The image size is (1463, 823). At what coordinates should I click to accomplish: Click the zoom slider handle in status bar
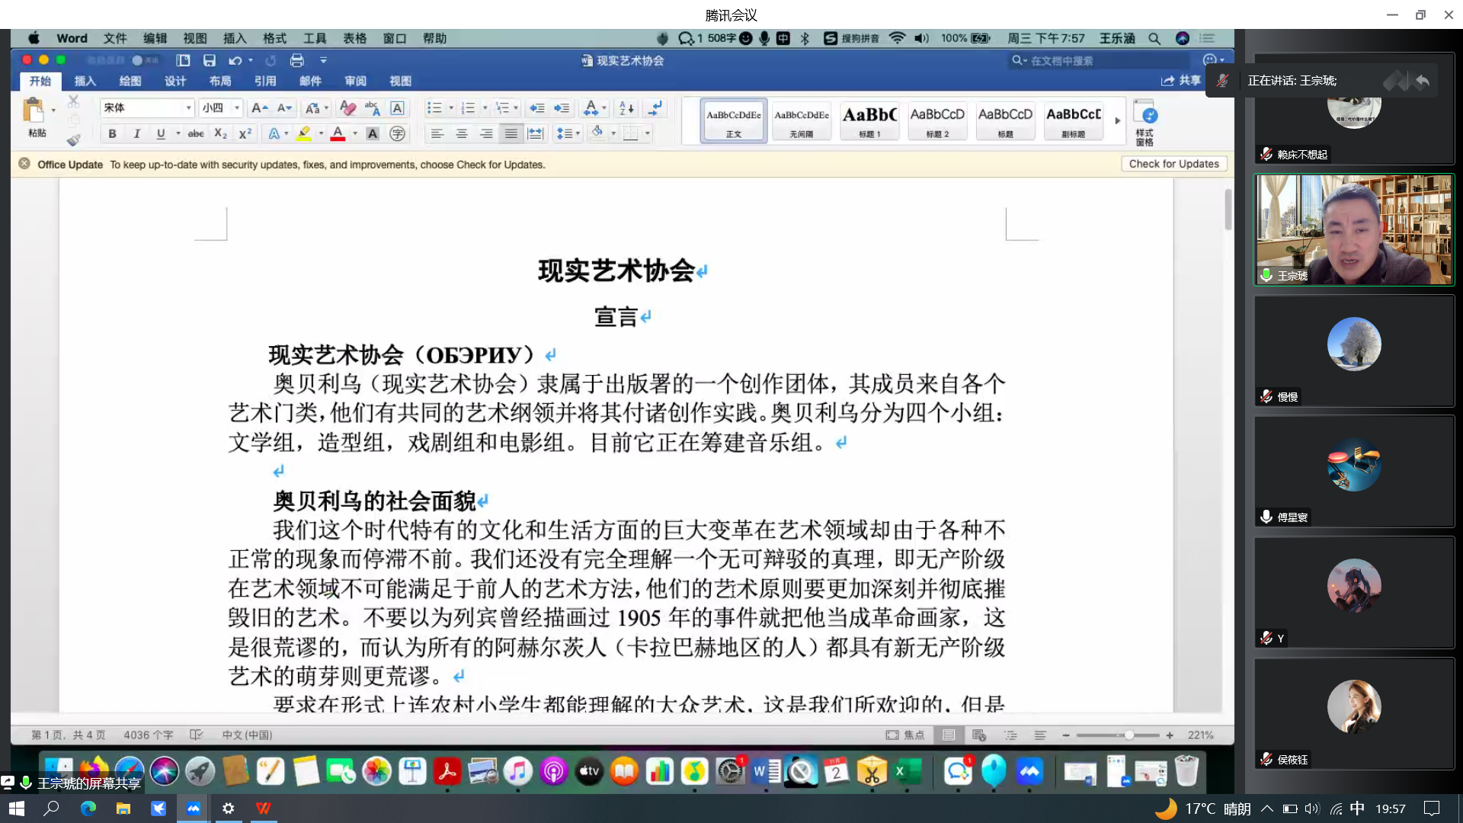coord(1129,735)
